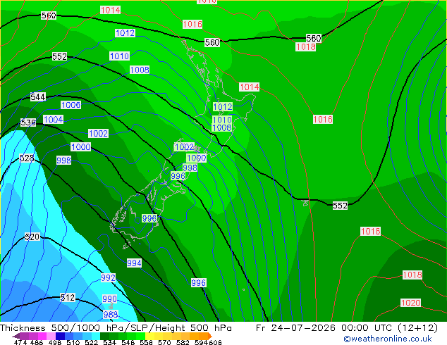Screen dimensions: 447x345
Task: Click the black 528 height contour label
Action: [x=27, y=158]
